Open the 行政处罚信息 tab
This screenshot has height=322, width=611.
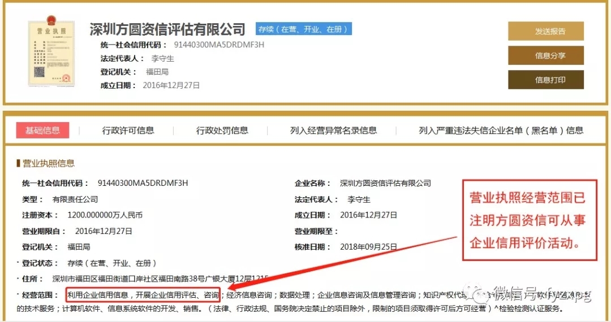222,130
